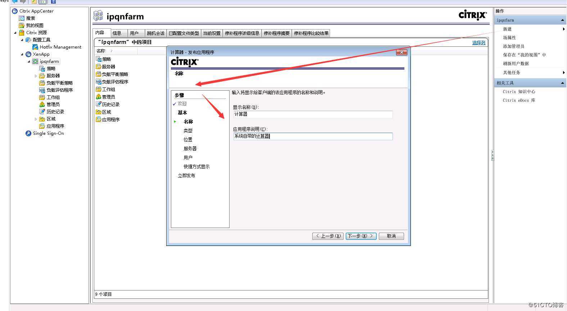The height and width of the screenshot is (311, 567).
Task: Open the 已配置文件类型 tab
Action: pyautogui.click(x=183, y=33)
